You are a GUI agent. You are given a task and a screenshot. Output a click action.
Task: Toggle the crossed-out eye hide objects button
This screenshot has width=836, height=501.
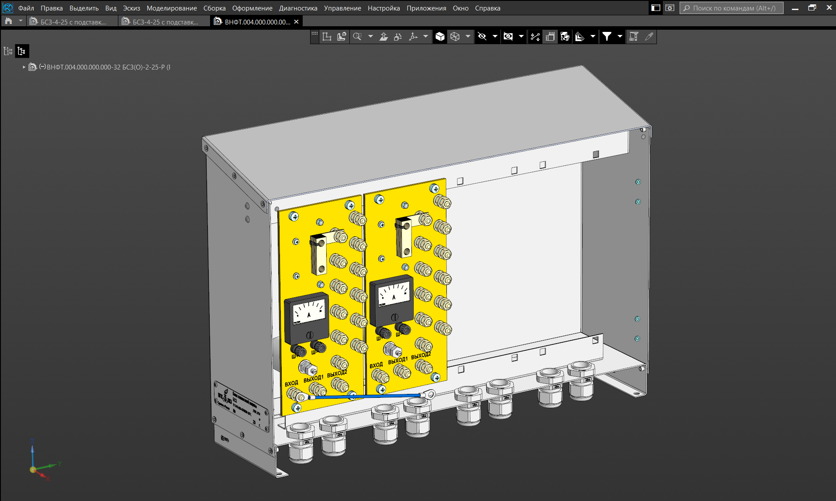coord(482,37)
